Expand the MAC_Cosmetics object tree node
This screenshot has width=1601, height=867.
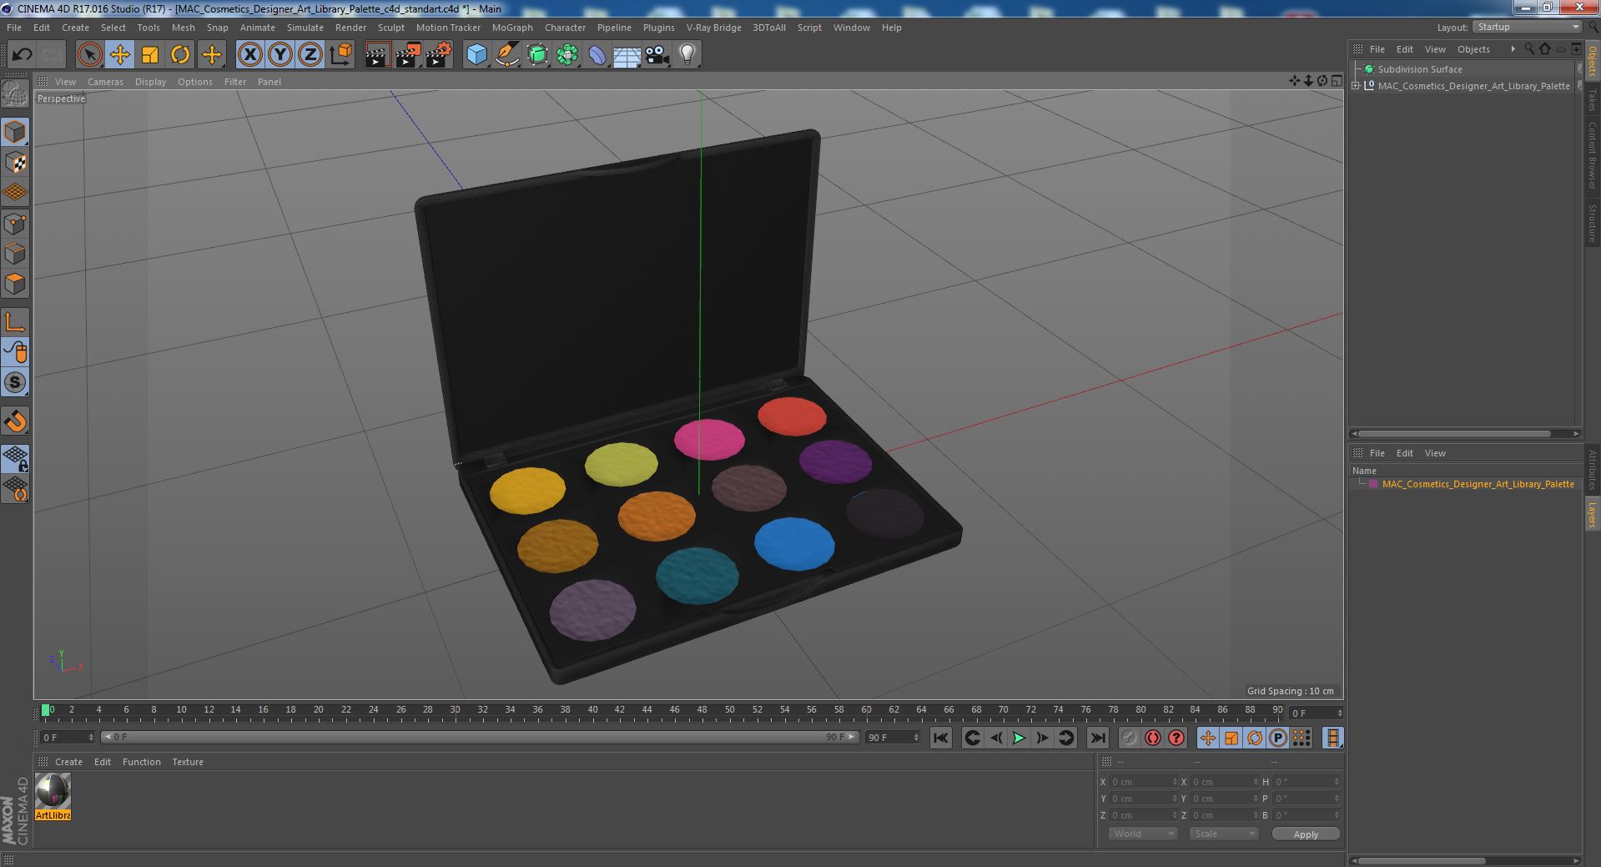[x=1356, y=86]
